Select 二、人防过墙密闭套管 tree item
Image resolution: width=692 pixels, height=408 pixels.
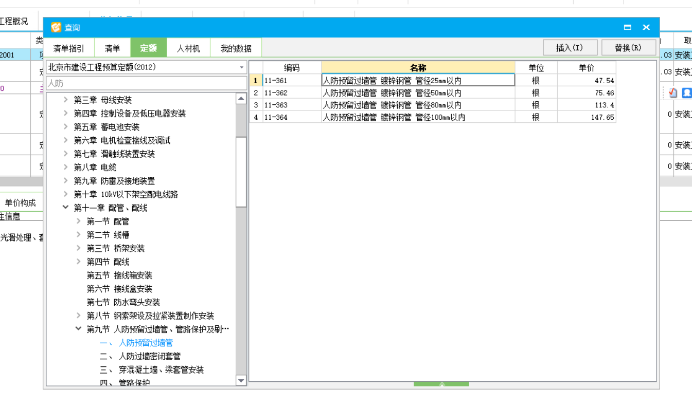(x=140, y=356)
